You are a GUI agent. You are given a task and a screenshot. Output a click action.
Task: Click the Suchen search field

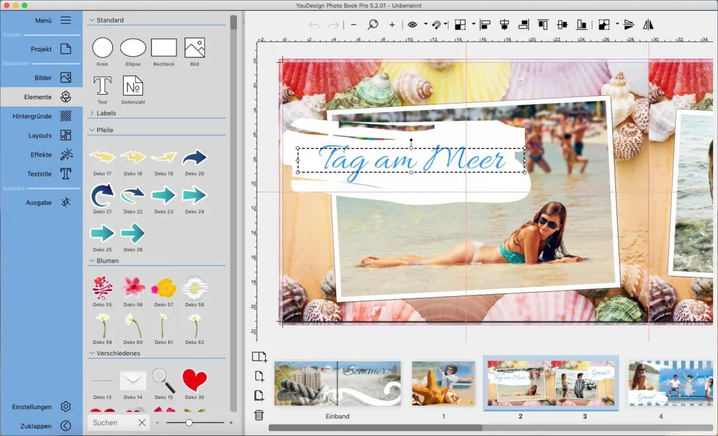(112, 422)
